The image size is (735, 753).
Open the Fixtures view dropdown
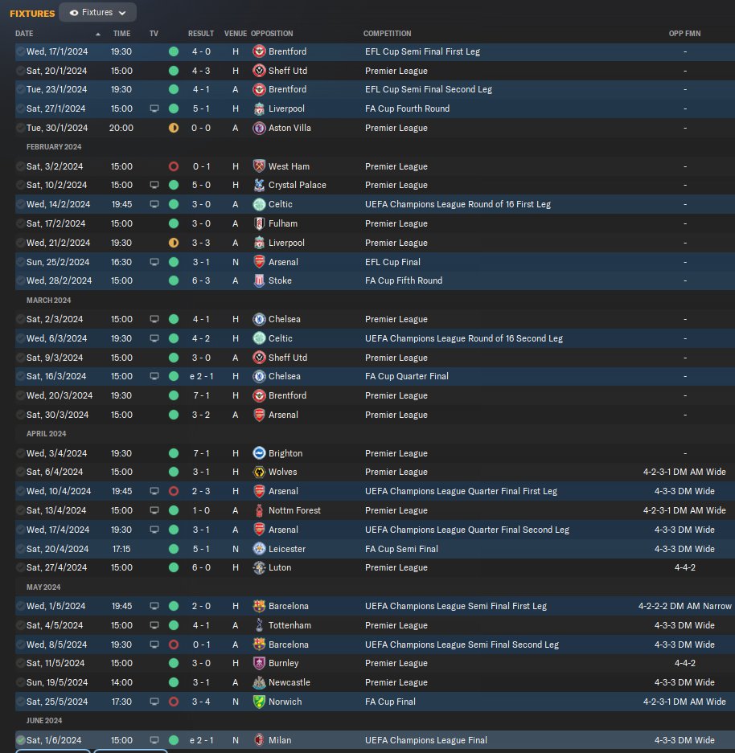click(x=97, y=13)
